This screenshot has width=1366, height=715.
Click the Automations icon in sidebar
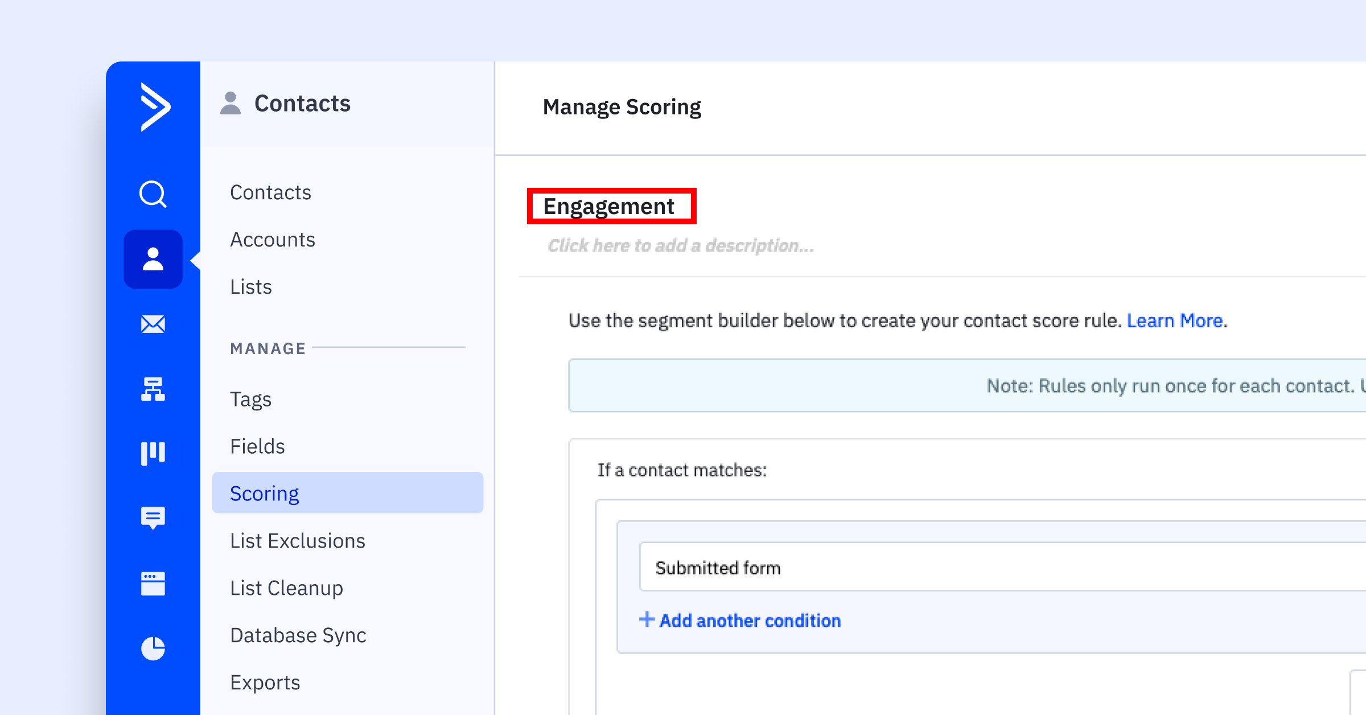[x=154, y=389]
